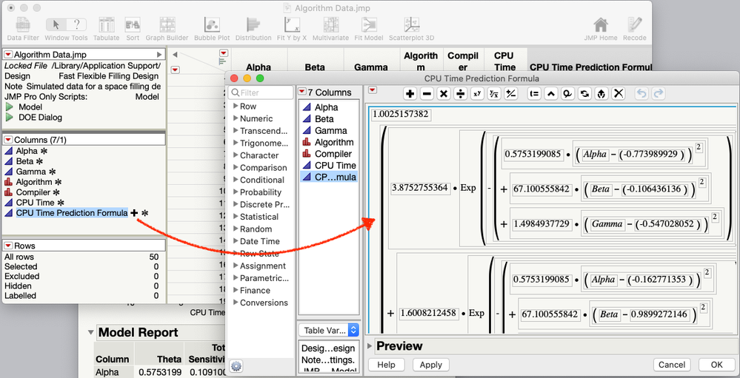Screen dimensions: 740x378
Task: Click the power x^y operator button
Action: tap(477, 94)
